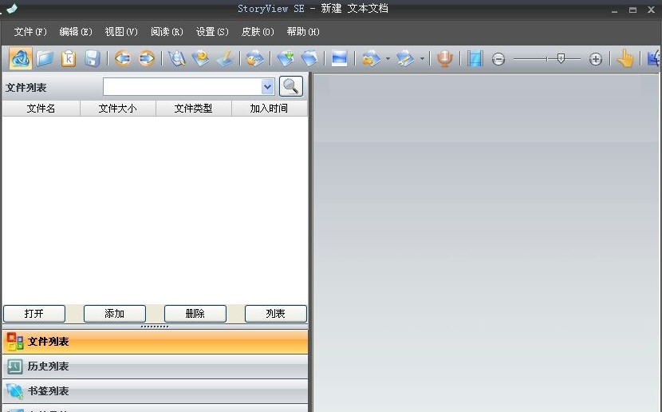Click the page with green down arrow icon
The height and width of the screenshot is (412, 662).
tap(286, 59)
